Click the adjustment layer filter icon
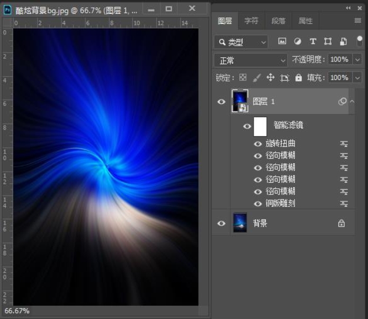This screenshot has height=319, width=368. pos(298,41)
